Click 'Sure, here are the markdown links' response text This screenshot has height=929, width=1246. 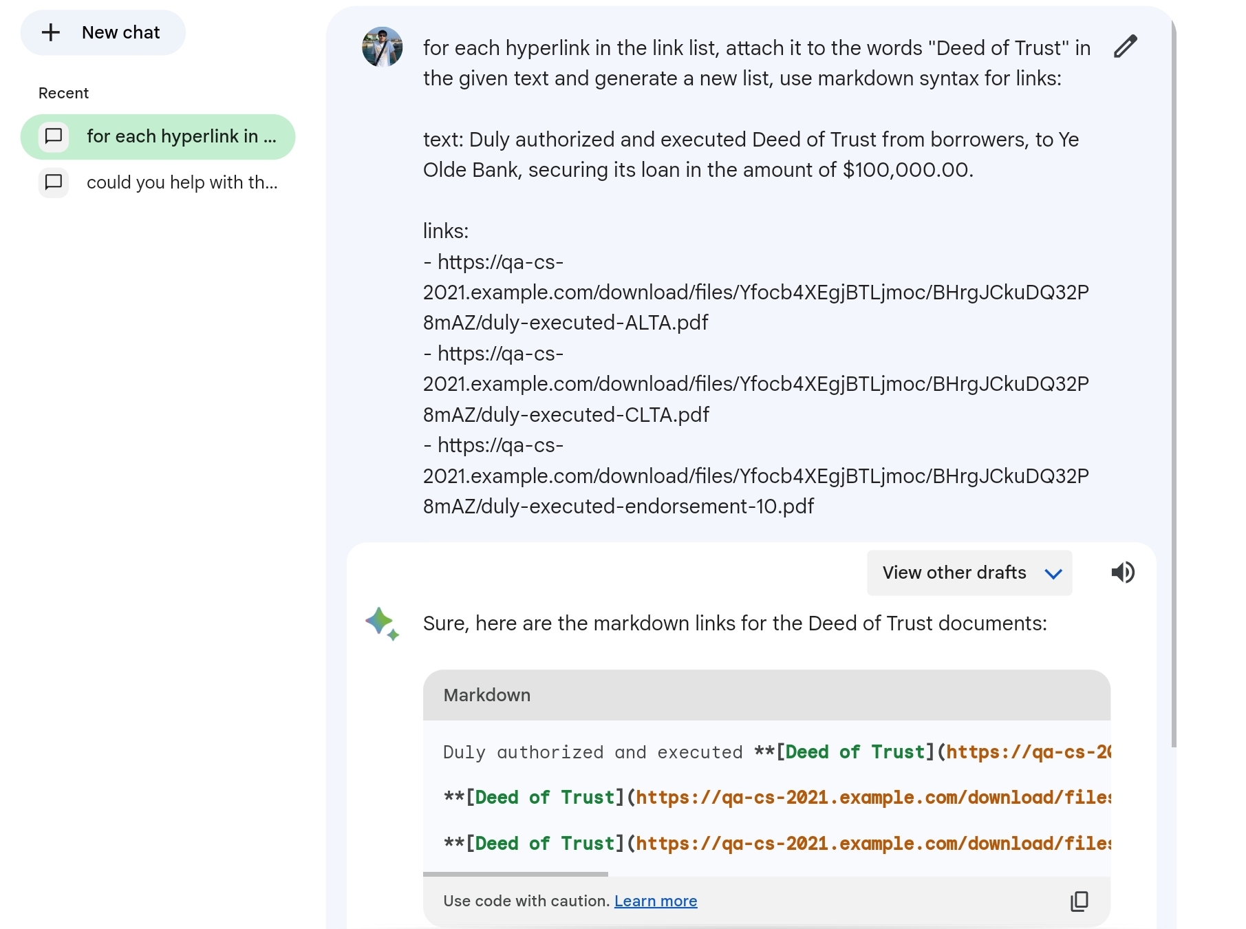(x=735, y=623)
